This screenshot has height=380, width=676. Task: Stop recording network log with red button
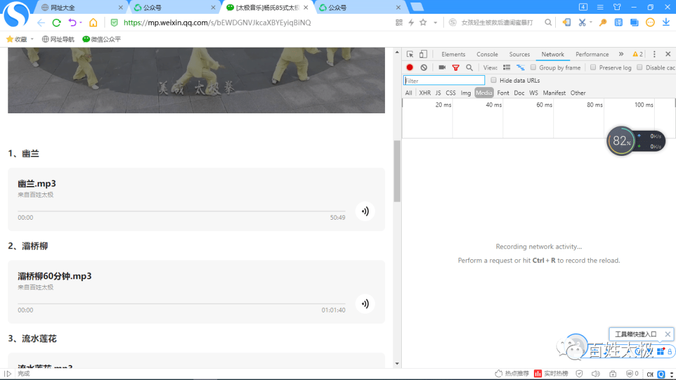pyautogui.click(x=409, y=68)
